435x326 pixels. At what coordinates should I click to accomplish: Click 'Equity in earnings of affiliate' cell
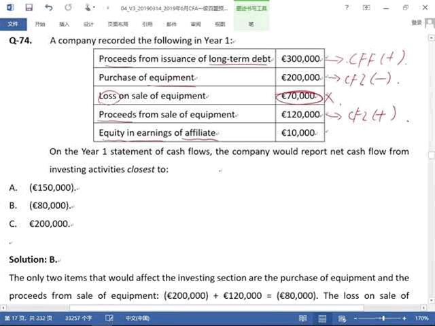click(184, 132)
